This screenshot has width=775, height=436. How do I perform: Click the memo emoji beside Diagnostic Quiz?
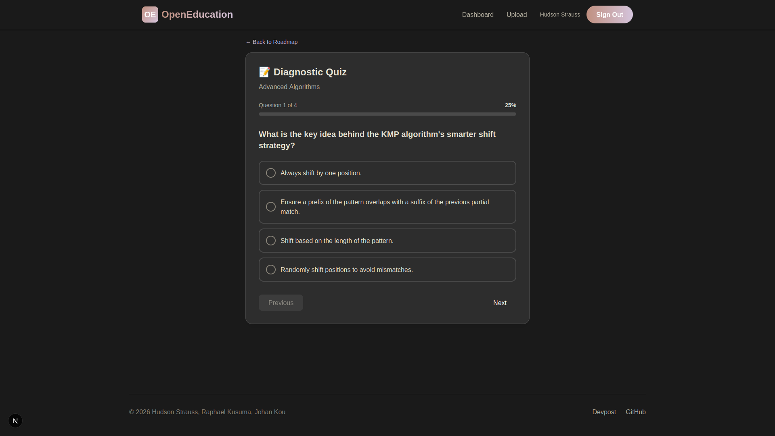point(264,72)
